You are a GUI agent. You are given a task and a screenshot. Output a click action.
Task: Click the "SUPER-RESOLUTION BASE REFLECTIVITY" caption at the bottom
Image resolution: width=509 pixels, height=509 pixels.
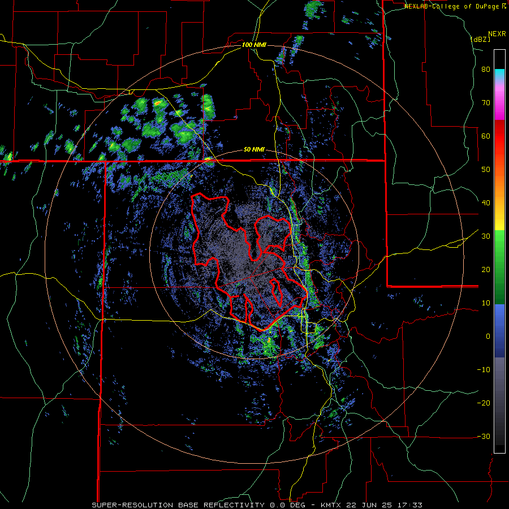click(x=179, y=505)
